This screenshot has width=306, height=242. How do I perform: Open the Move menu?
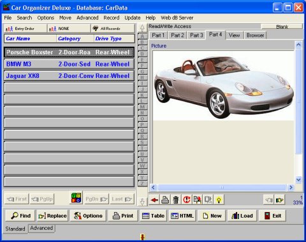click(65, 18)
